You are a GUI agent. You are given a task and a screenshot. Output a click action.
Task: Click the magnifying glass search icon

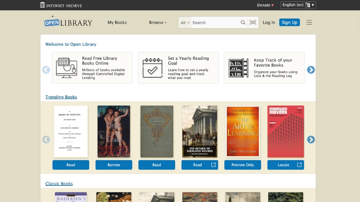click(243, 22)
